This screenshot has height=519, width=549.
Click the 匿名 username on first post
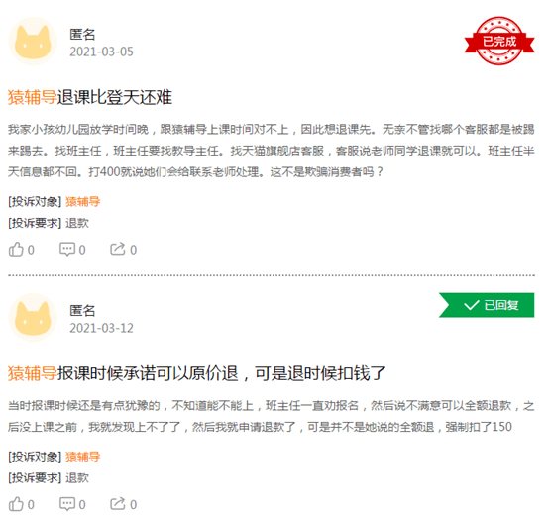(x=82, y=35)
